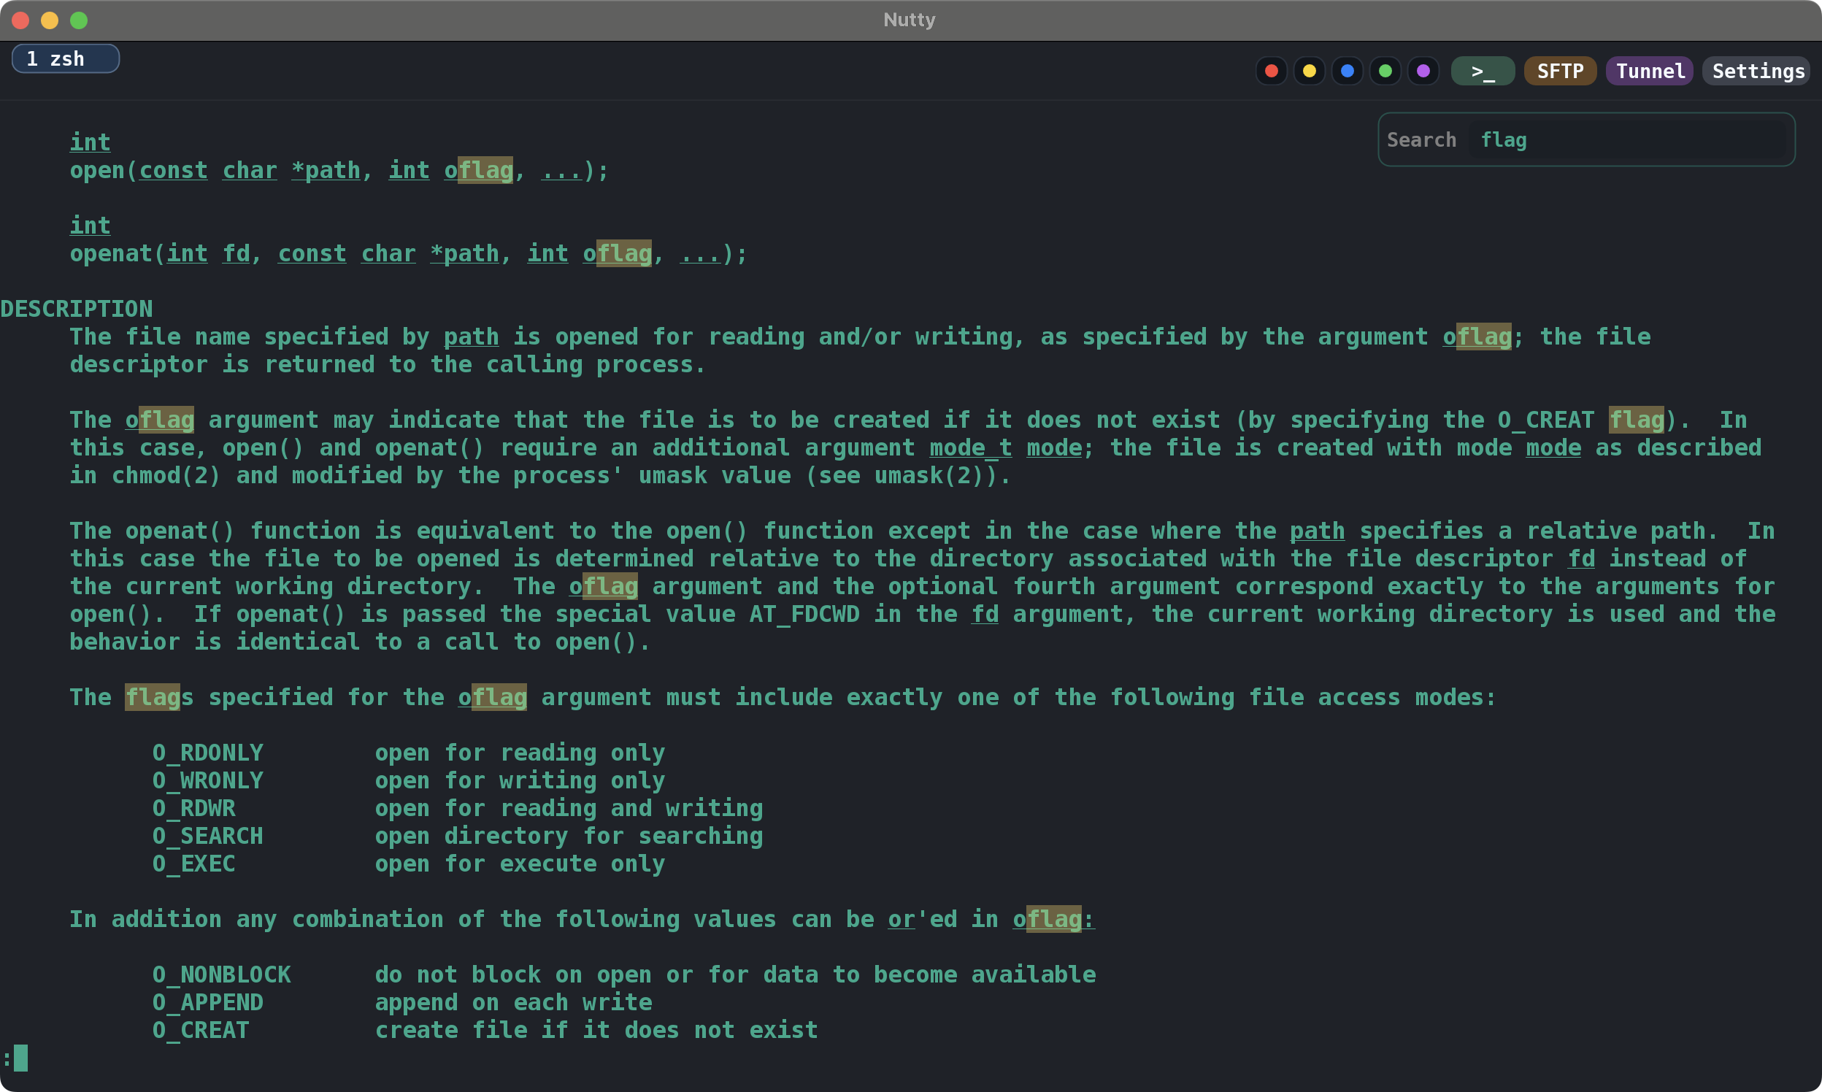Viewport: 1822px width, 1092px height.
Task: Open Settings
Action: (x=1757, y=72)
